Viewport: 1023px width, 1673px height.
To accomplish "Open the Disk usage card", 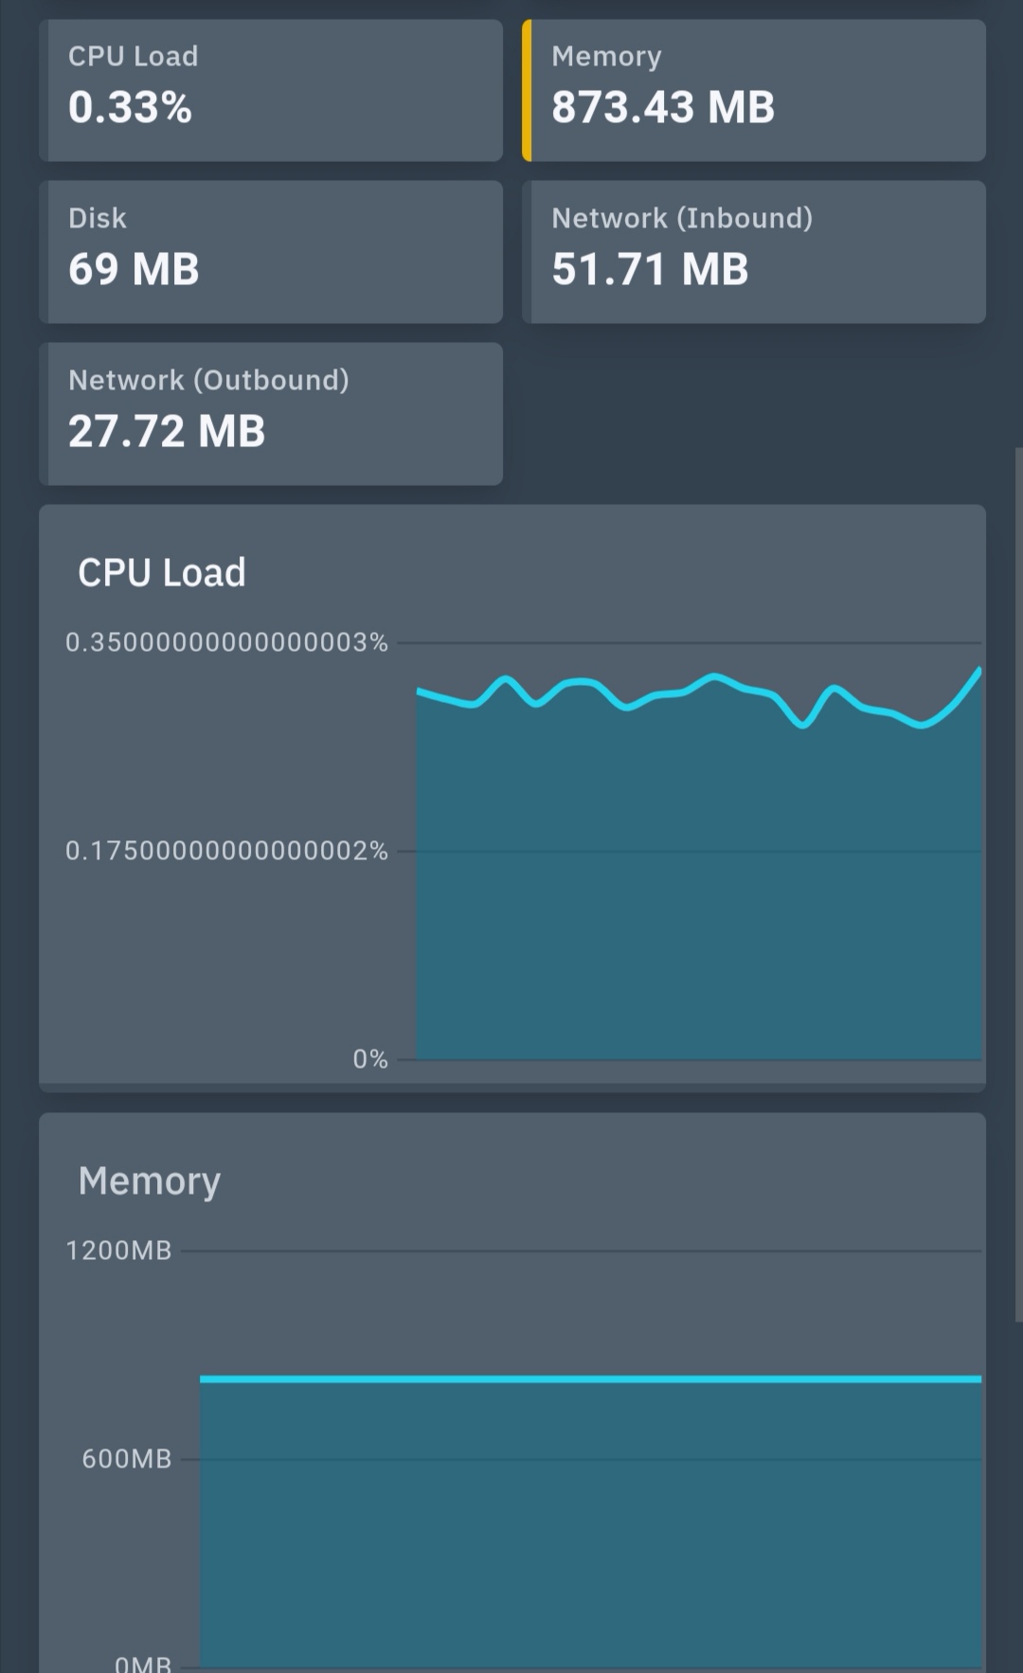I will (270, 251).
